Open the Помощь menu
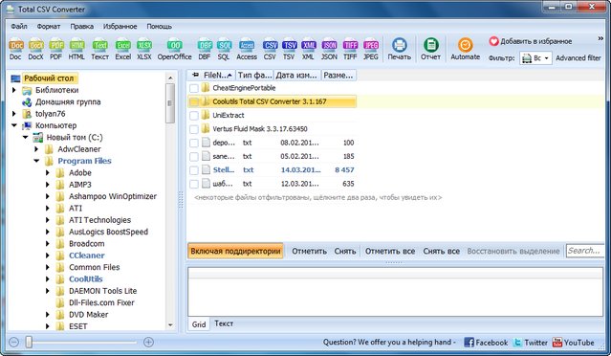Viewport: 611px width, 356px height. (160, 27)
